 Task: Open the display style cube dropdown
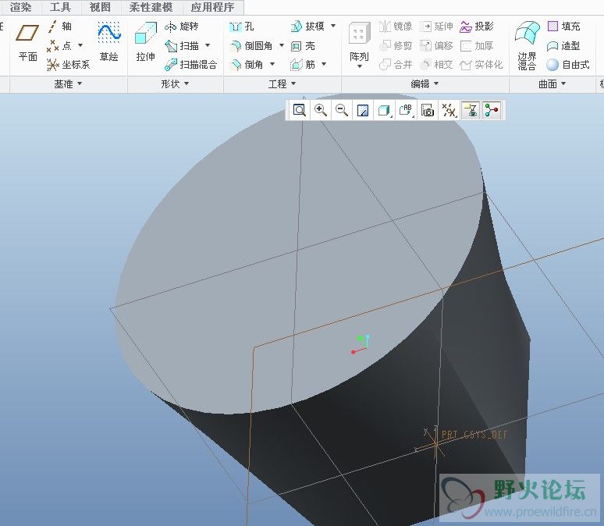pyautogui.click(x=385, y=110)
